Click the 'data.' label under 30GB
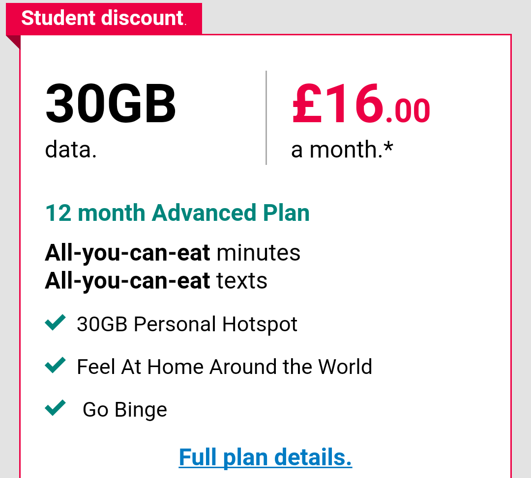This screenshot has height=478, width=531. tap(71, 149)
